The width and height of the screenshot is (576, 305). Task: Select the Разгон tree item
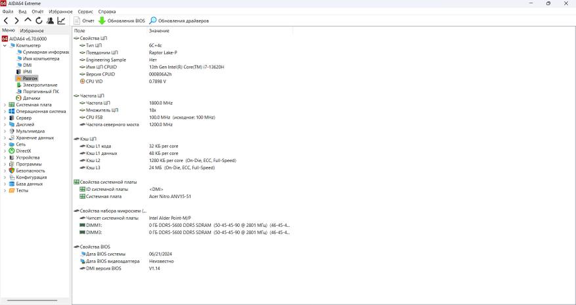[x=27, y=79]
